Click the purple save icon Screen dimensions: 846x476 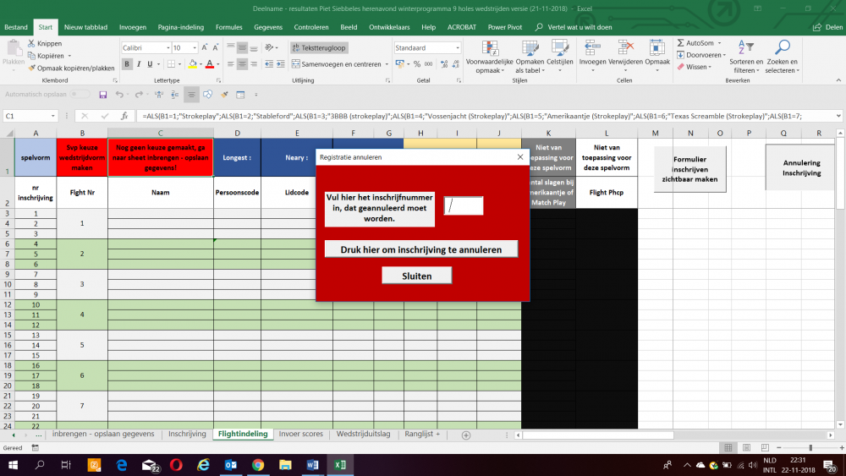point(102,95)
